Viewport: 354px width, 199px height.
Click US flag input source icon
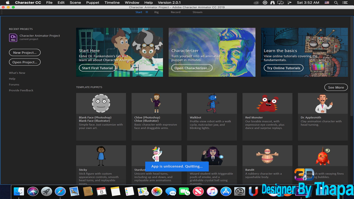(327, 2)
